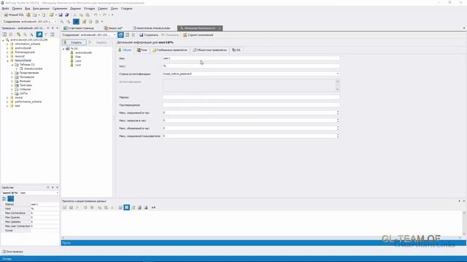The height and width of the screenshot is (262, 467).
Task: Click the max connections per hour spinner arrows
Action: pos(338,113)
